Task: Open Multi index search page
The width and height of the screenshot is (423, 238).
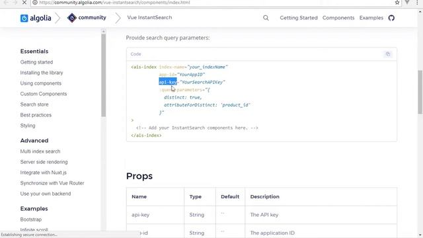Action: point(40,151)
